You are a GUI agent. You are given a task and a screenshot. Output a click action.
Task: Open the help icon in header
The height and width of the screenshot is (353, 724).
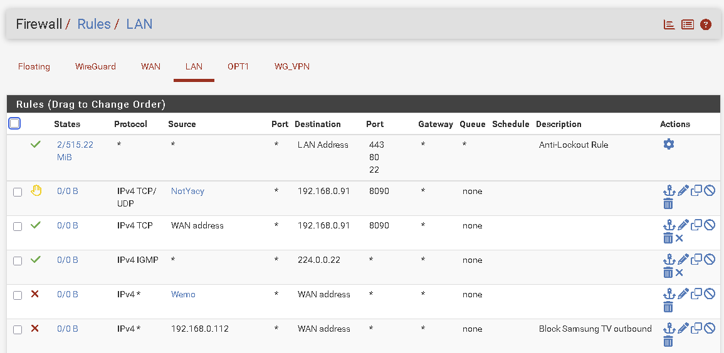point(706,24)
